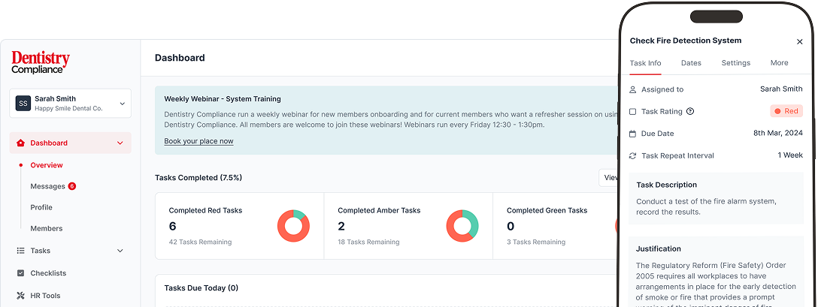Viewport: 818px width, 307px height.
Task: Collapse the Dashboard menu chevron
Action: coord(120,143)
